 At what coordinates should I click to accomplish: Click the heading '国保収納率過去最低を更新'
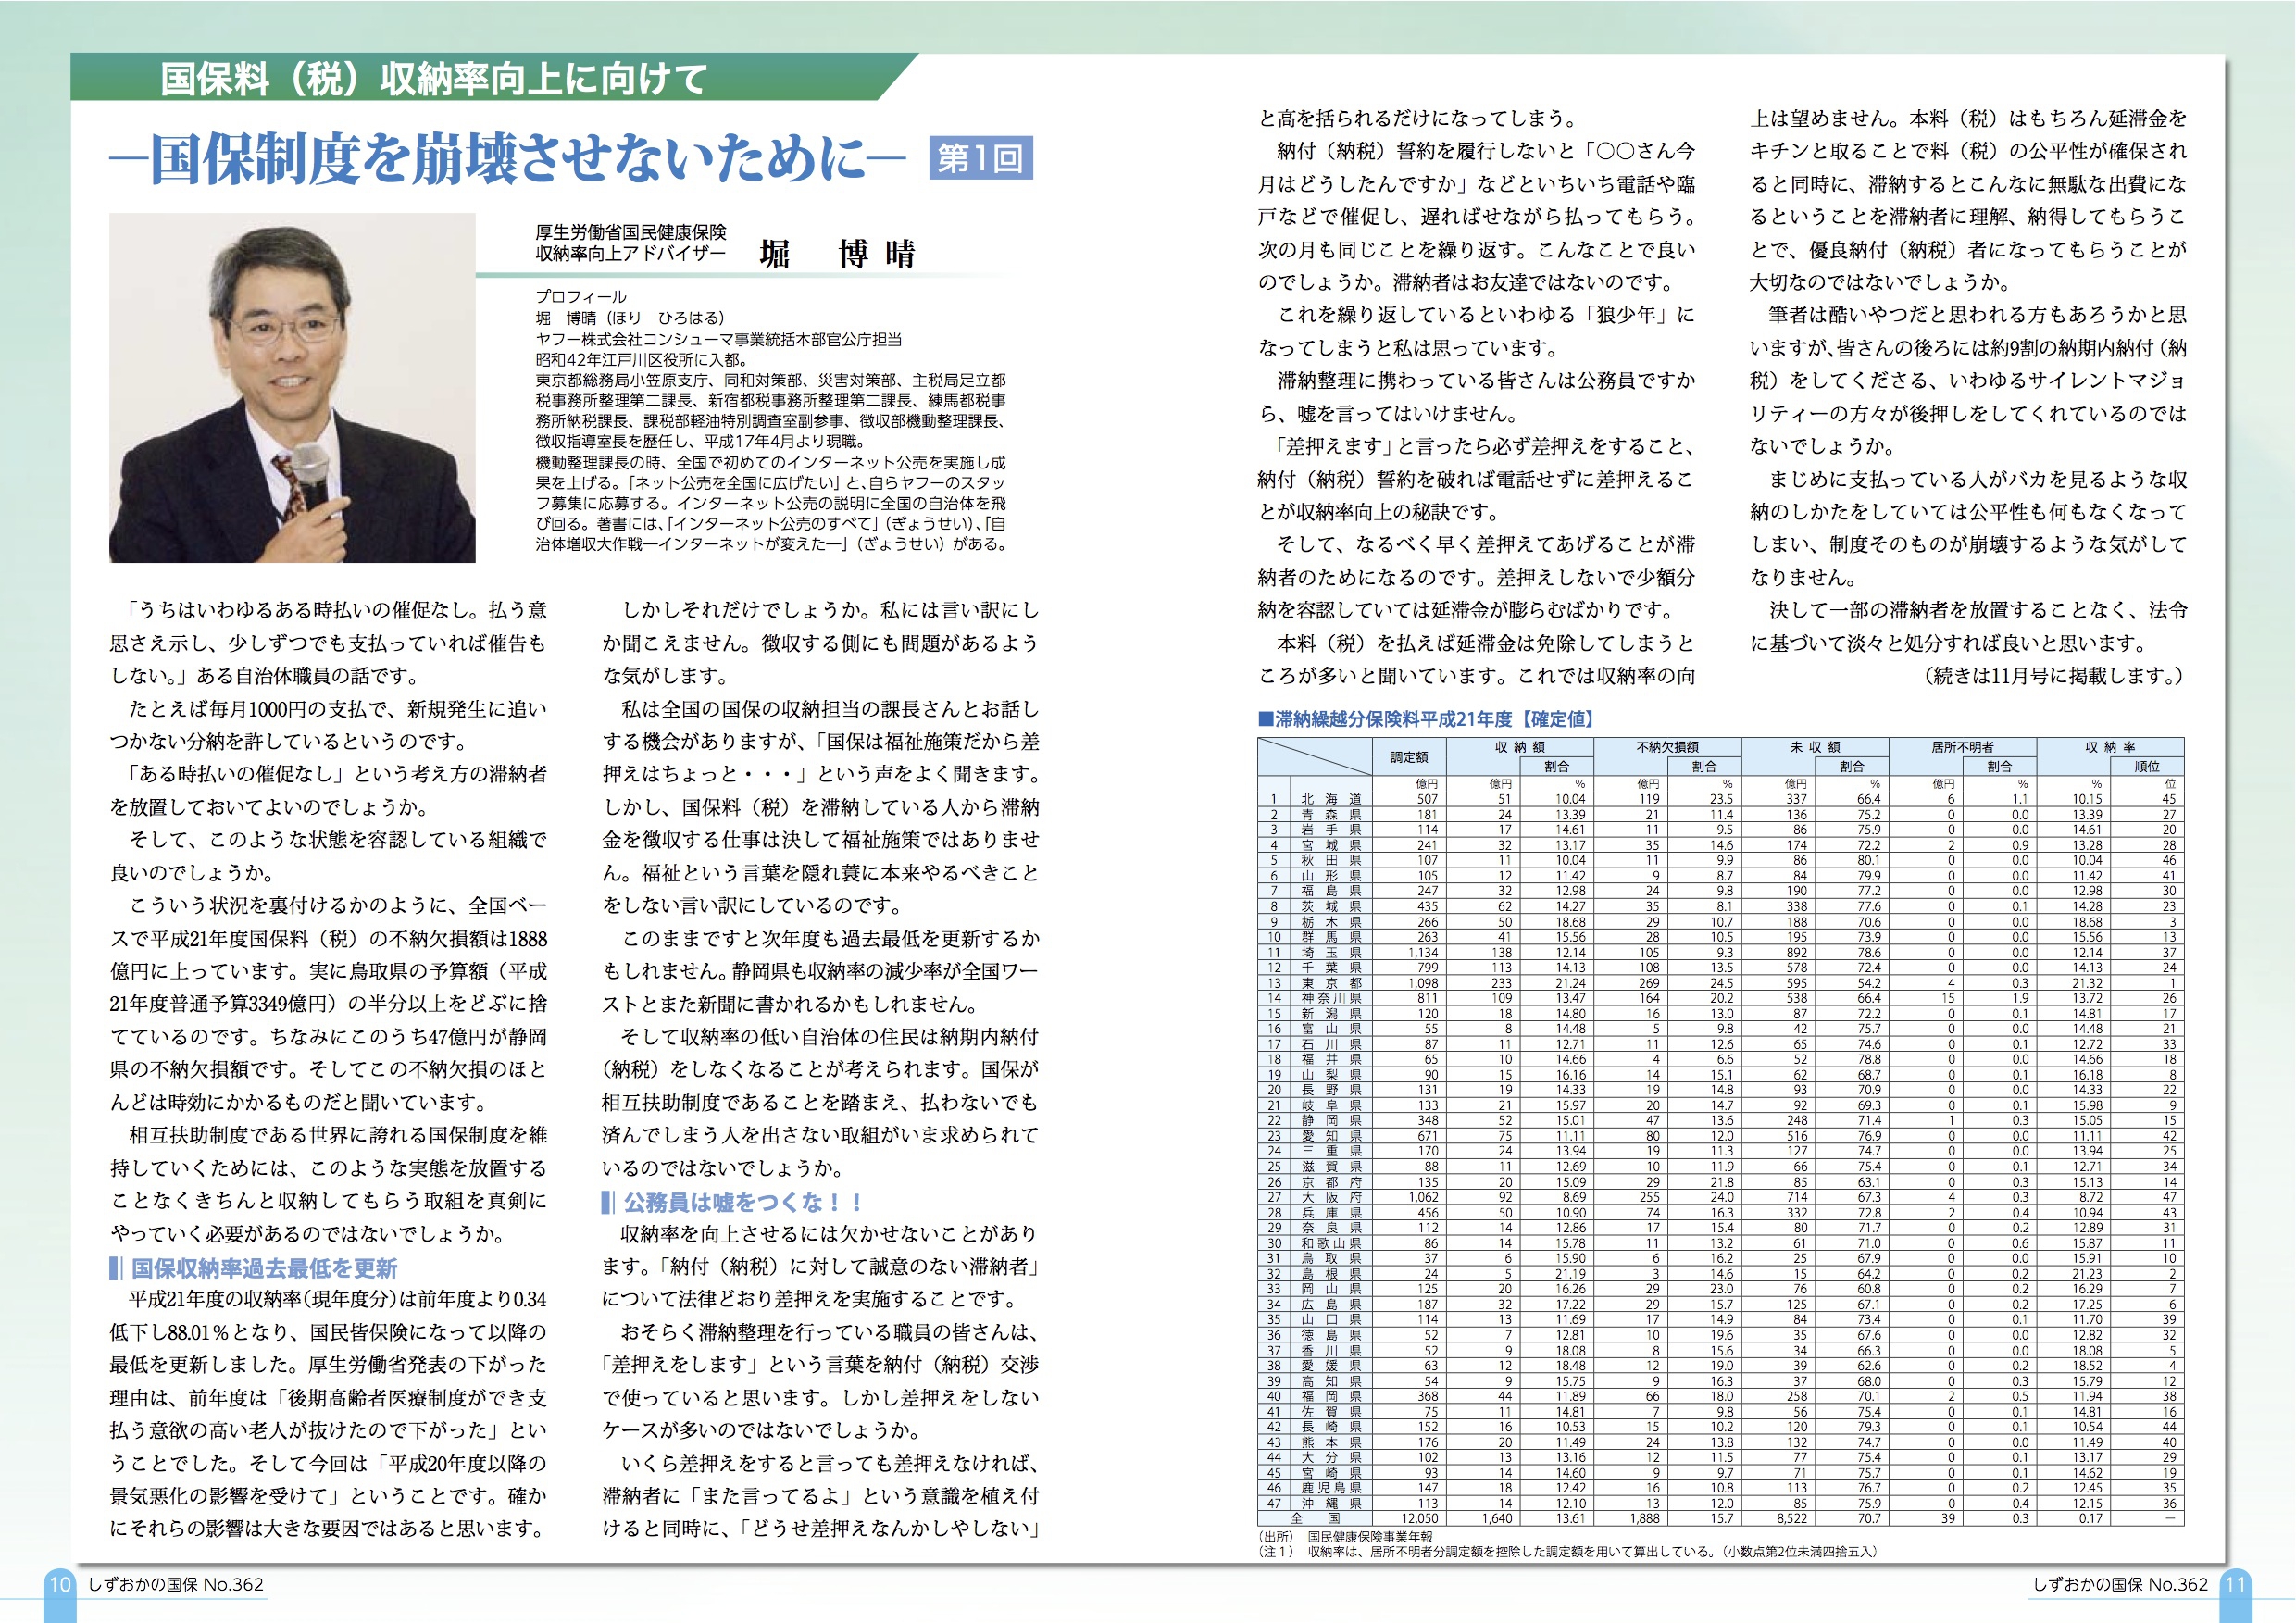coord(264,1268)
